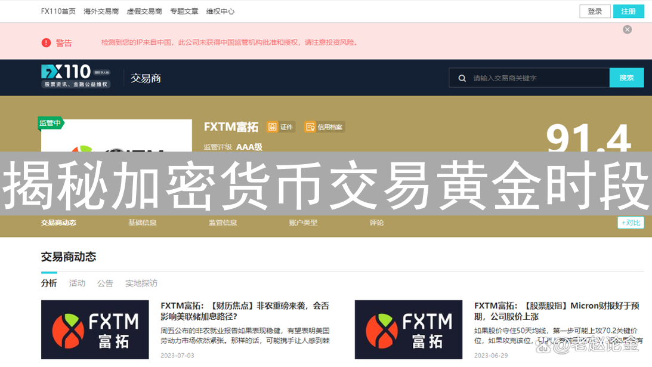652x367 pixels.
Task: Open the FXTM thumbnail of 非农 article
Action: [x=95, y=329]
